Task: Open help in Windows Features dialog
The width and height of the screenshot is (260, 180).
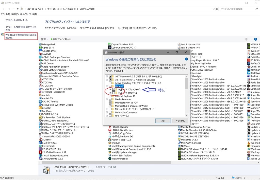Action: [x=186, y=59]
